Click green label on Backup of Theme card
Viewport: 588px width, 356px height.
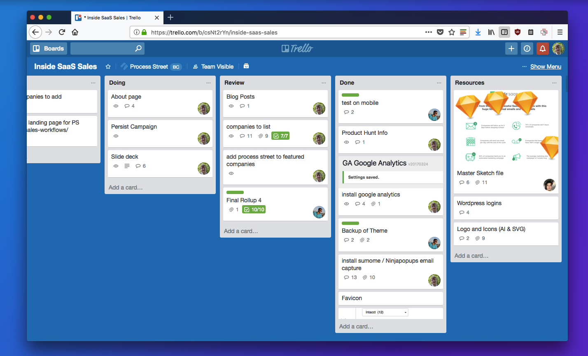350,223
